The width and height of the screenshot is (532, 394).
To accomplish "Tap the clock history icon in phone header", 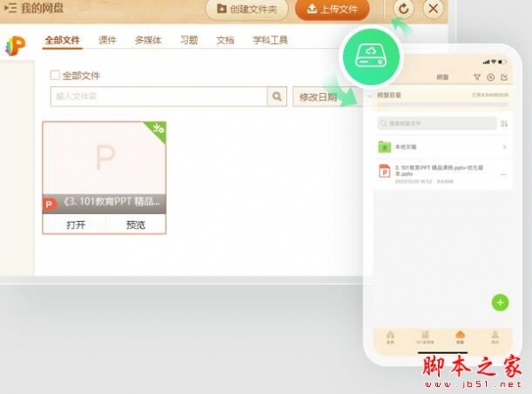I will pyautogui.click(x=490, y=77).
